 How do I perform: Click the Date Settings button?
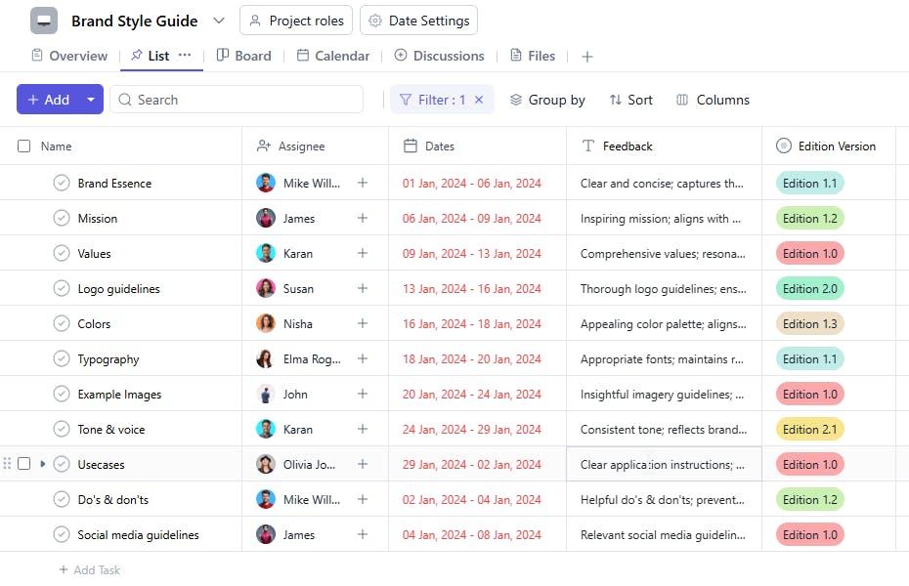(418, 21)
